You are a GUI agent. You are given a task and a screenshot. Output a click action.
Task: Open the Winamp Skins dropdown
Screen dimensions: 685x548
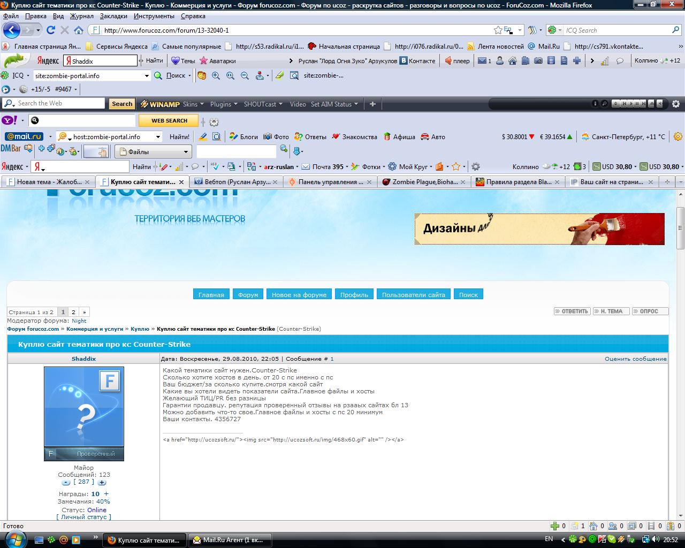193,104
